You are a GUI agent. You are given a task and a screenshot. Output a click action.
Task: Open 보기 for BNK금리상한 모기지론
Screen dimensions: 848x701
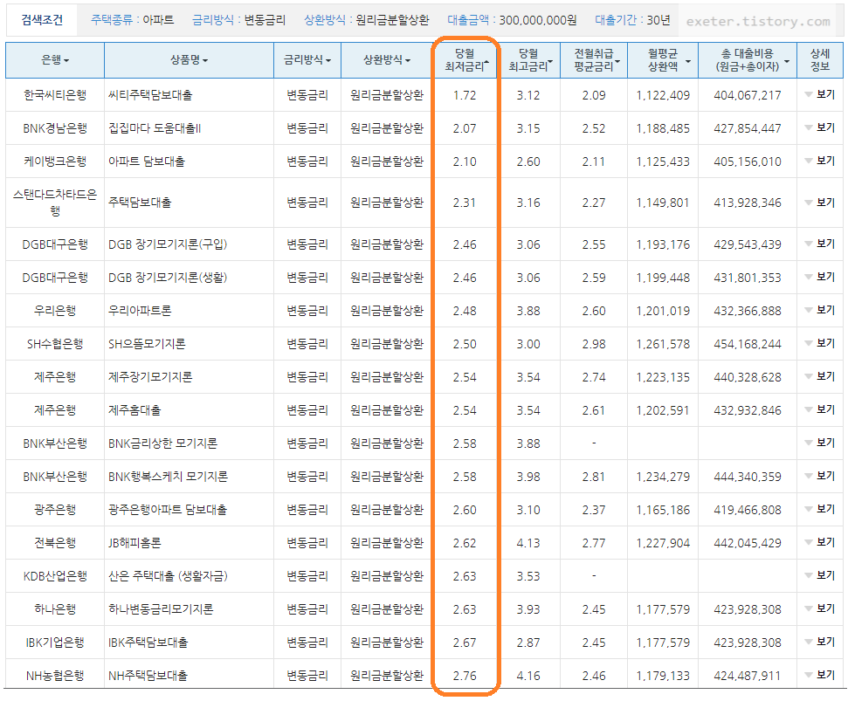[x=826, y=443]
